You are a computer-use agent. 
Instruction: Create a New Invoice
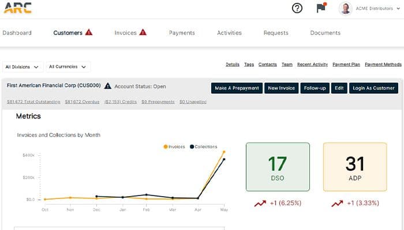point(282,88)
